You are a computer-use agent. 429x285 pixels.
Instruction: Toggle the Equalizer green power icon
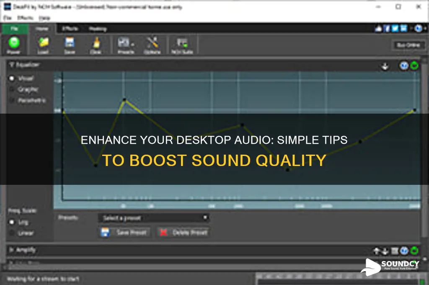(x=414, y=66)
